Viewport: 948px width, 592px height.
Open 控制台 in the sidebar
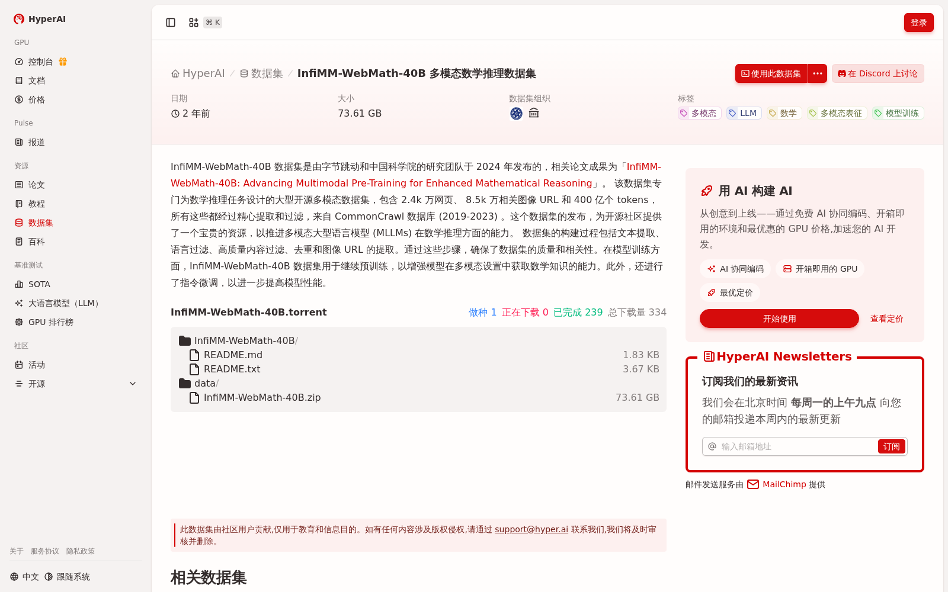click(40, 62)
